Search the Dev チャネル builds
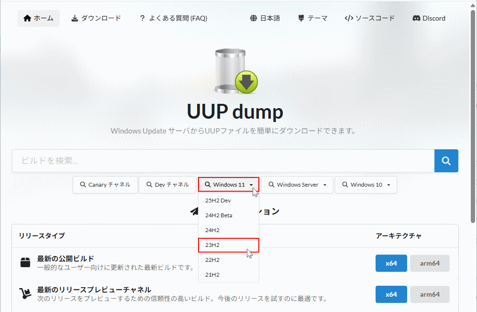 [167, 185]
